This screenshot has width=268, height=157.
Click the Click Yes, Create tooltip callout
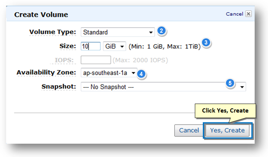225,111
